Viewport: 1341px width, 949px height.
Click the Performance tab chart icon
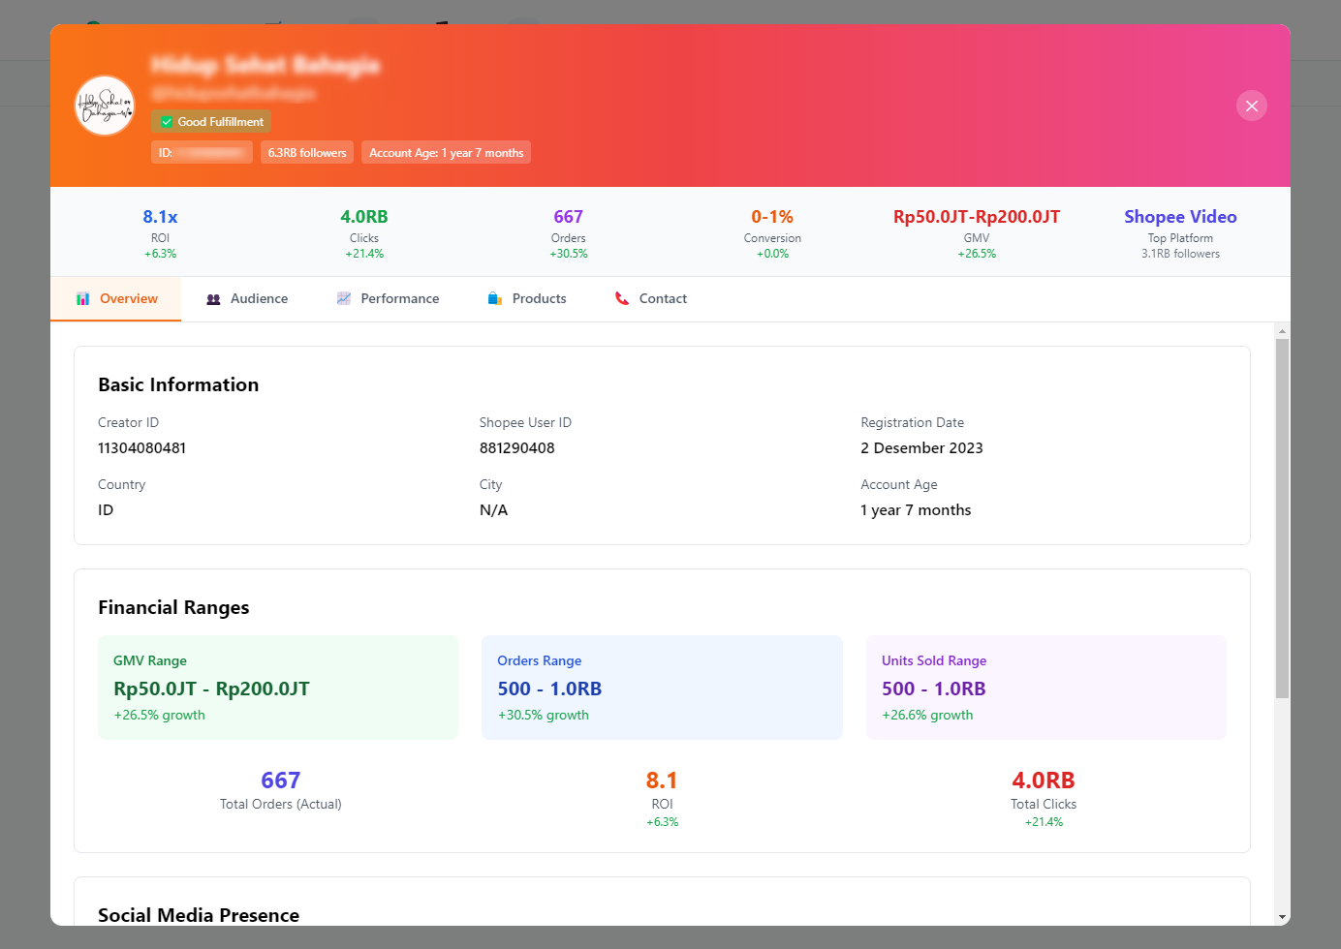(344, 299)
